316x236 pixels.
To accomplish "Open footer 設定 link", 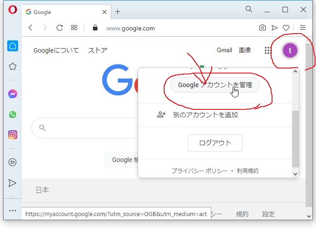I will [x=268, y=214].
